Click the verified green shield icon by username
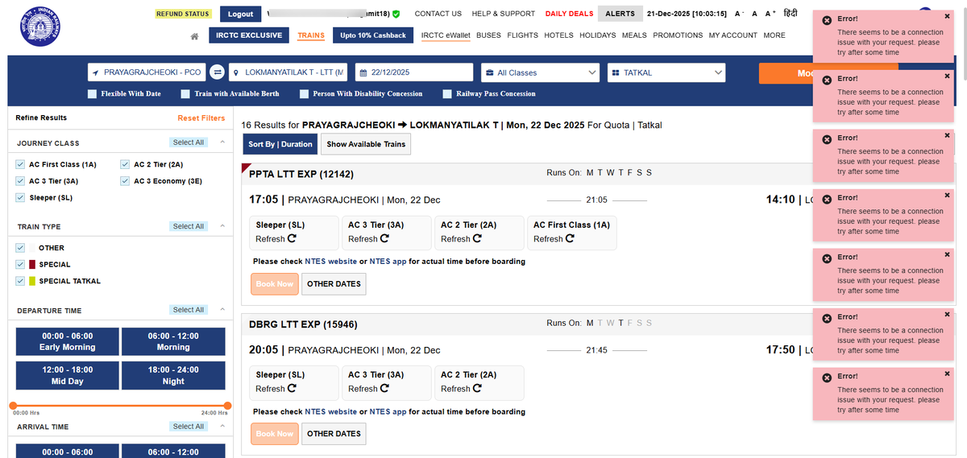The height and width of the screenshot is (458, 967). point(396,14)
